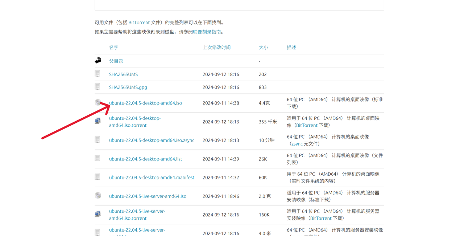Open ubuntu-22.04.5-desktop-amd64.manifest
This screenshot has height=236, width=464.
152,177
